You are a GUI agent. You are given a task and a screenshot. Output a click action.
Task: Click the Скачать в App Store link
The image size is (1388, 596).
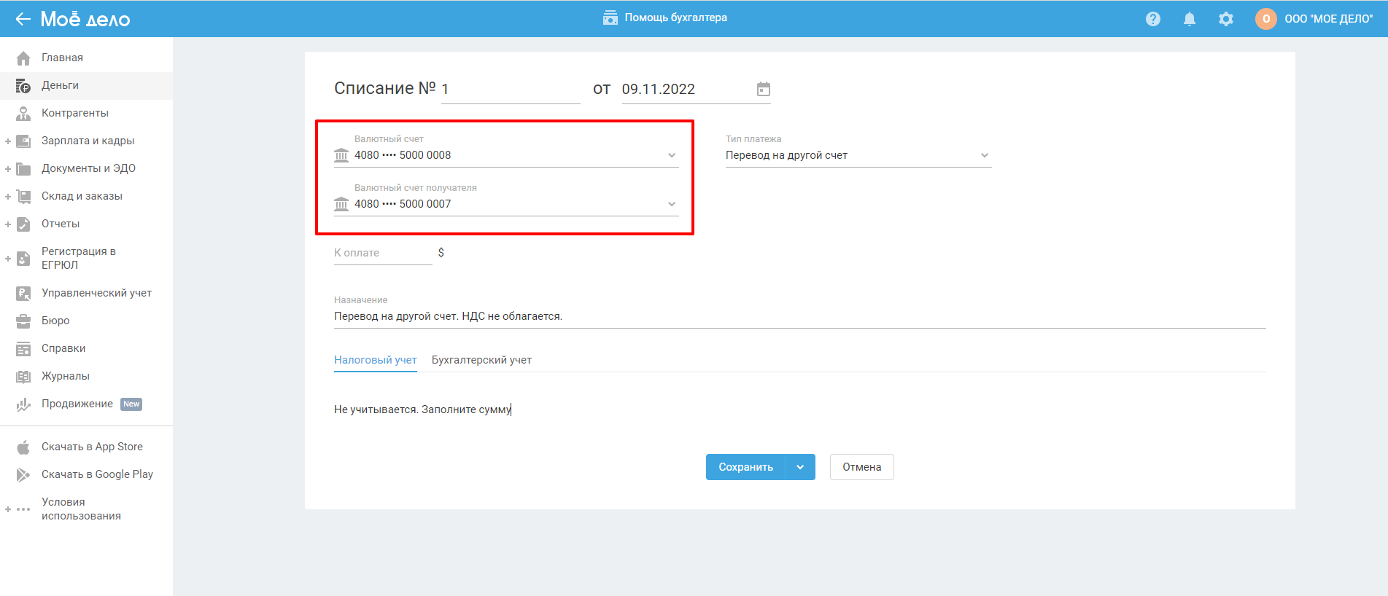pyautogui.click(x=92, y=447)
